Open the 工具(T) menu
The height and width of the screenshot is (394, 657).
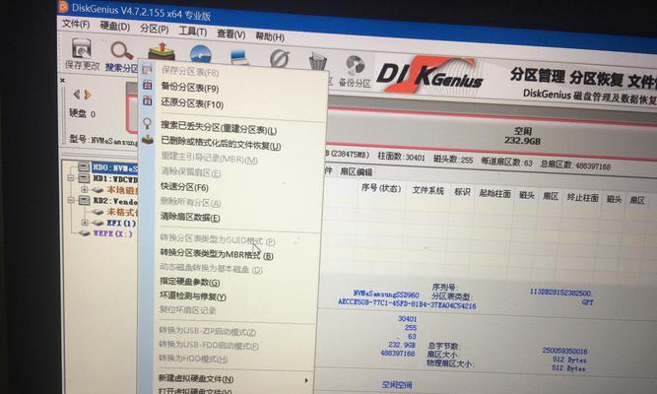pos(193,32)
